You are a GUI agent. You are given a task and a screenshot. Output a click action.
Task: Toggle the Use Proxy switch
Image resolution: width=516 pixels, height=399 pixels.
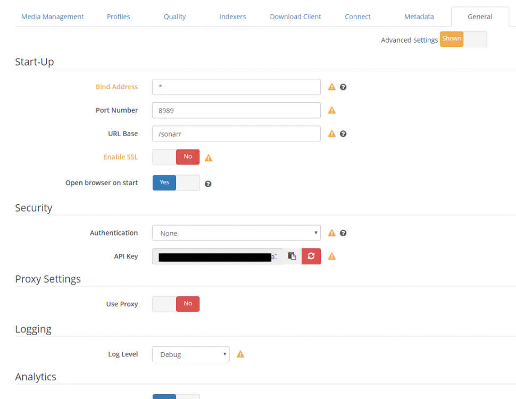point(176,304)
